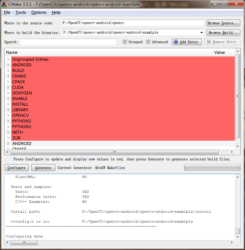This screenshot has width=245, height=250.
Task: Open the Tools menu
Action: coord(21,13)
